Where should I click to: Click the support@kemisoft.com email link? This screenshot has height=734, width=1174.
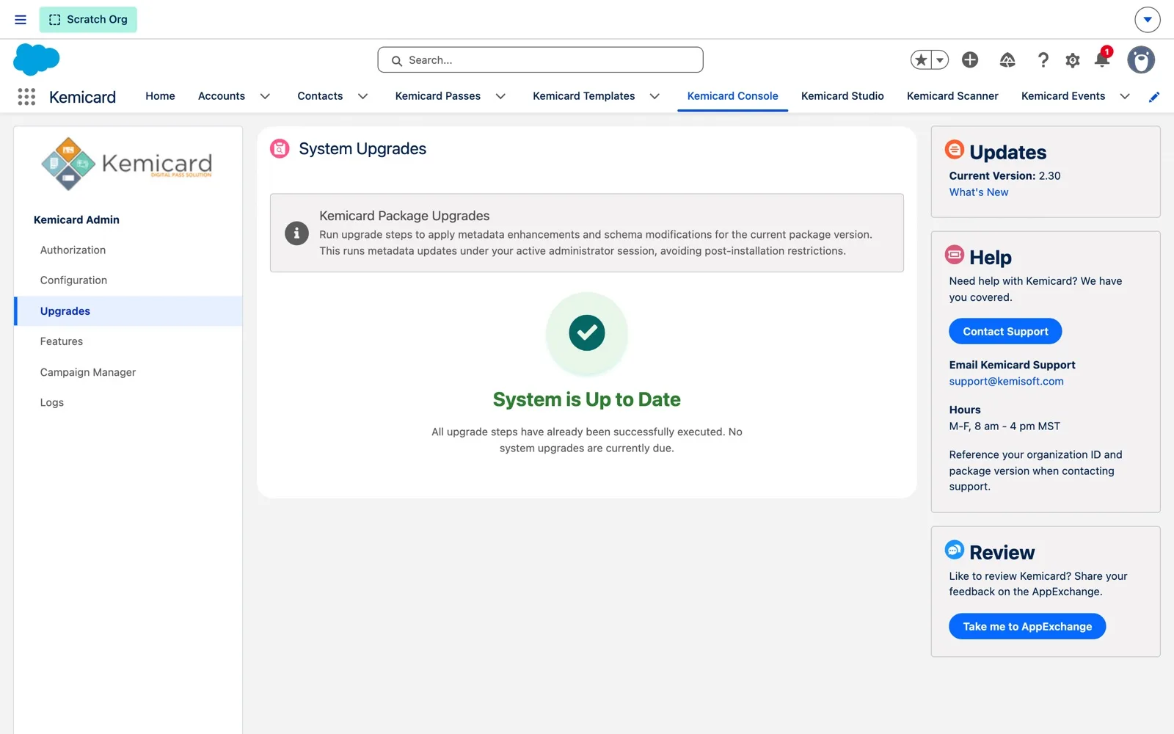click(x=1006, y=382)
